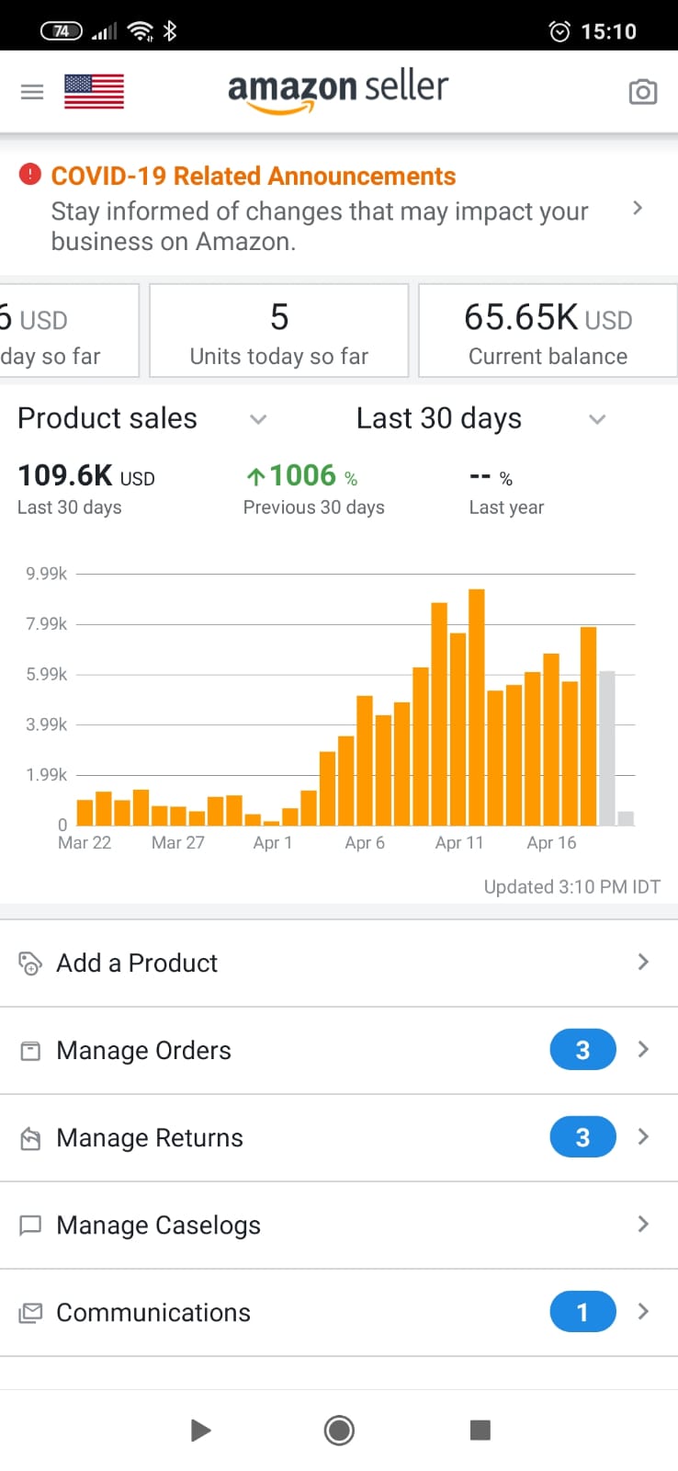Tap the Communications envelope icon
The width and height of the screenshot is (678, 1471).
pyautogui.click(x=30, y=1313)
